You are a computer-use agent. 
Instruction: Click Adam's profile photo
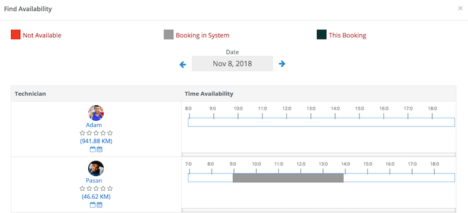tap(96, 113)
